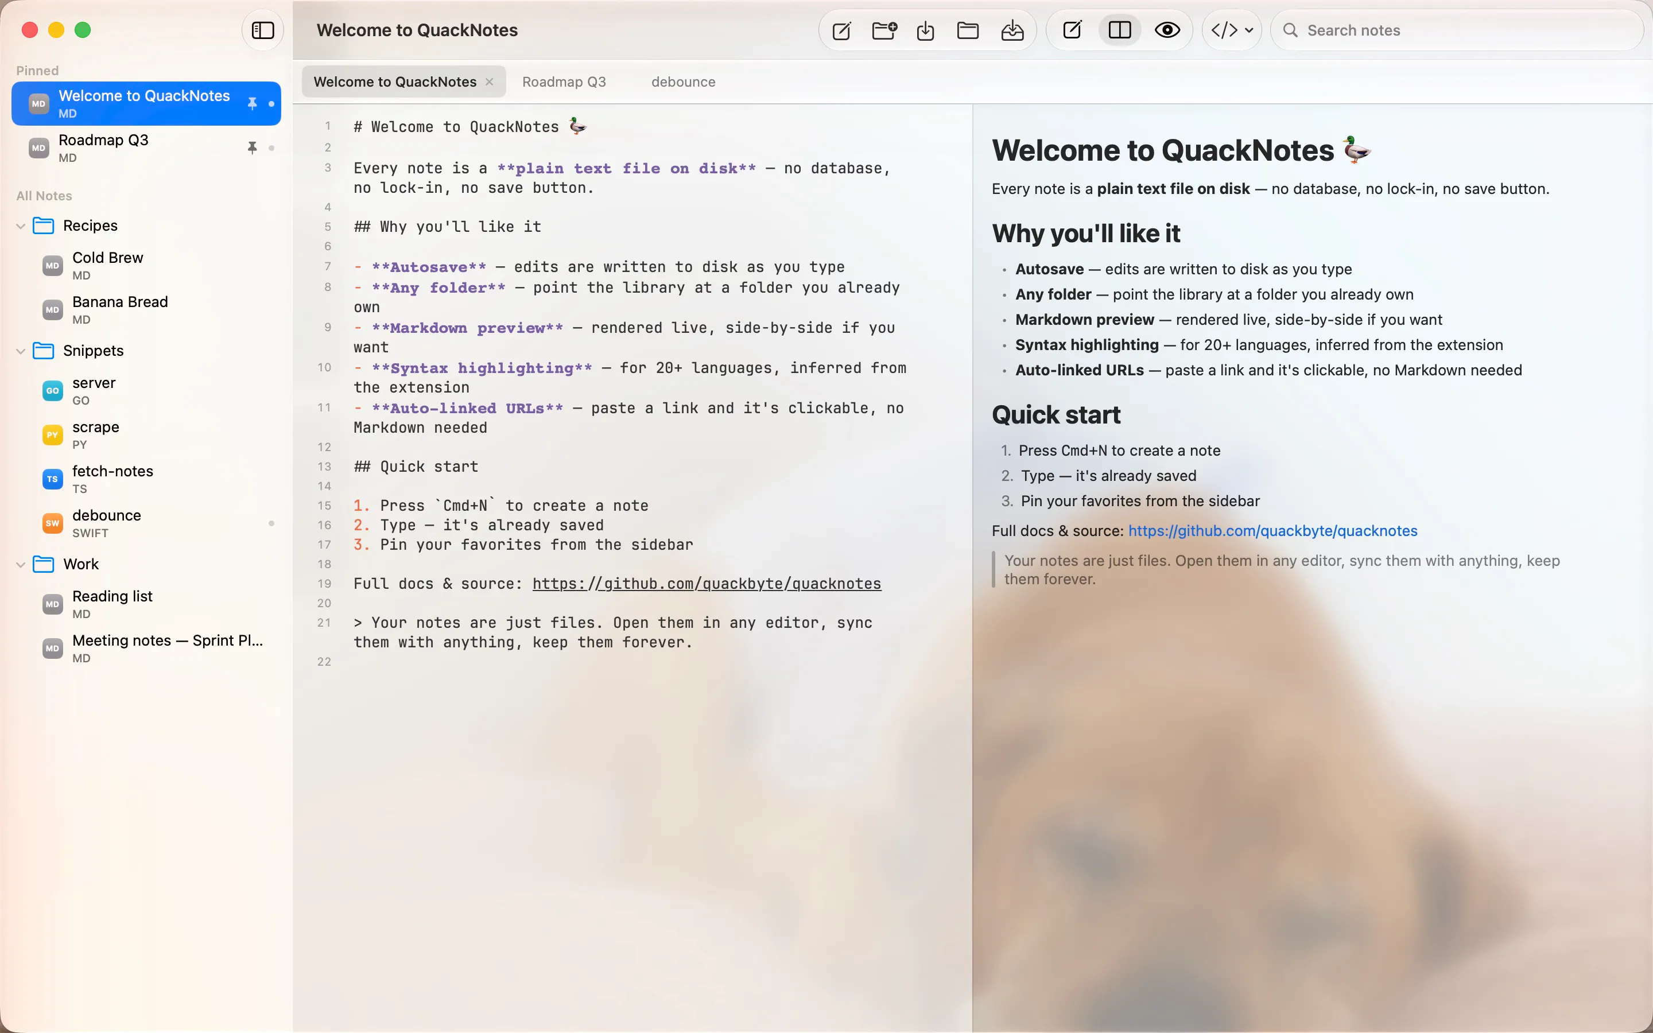
Task: Click the Pinned section header
Action: tap(37, 71)
